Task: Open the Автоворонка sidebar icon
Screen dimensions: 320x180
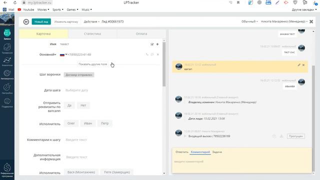Action: [x=7, y=74]
